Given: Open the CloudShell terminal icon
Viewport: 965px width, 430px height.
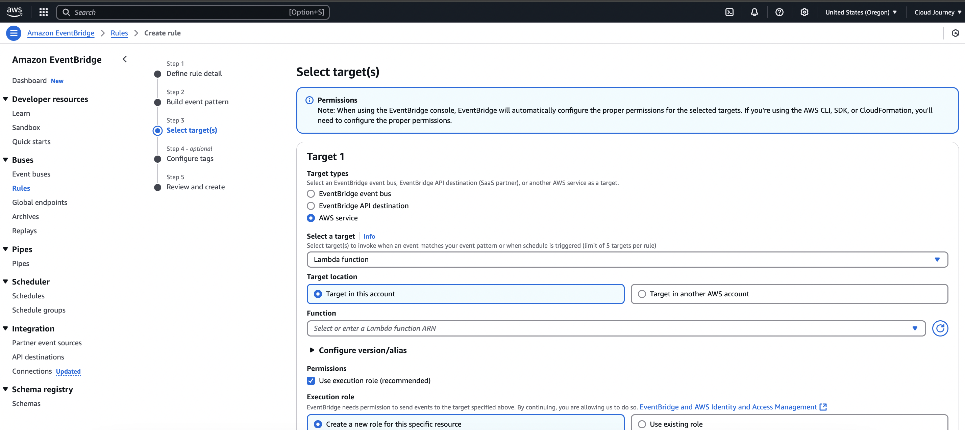Looking at the screenshot, I should [x=729, y=12].
